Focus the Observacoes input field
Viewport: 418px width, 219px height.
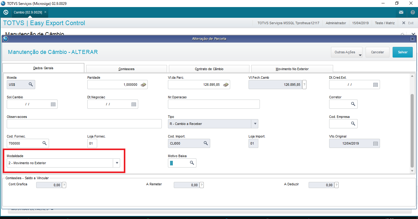[x=84, y=124]
